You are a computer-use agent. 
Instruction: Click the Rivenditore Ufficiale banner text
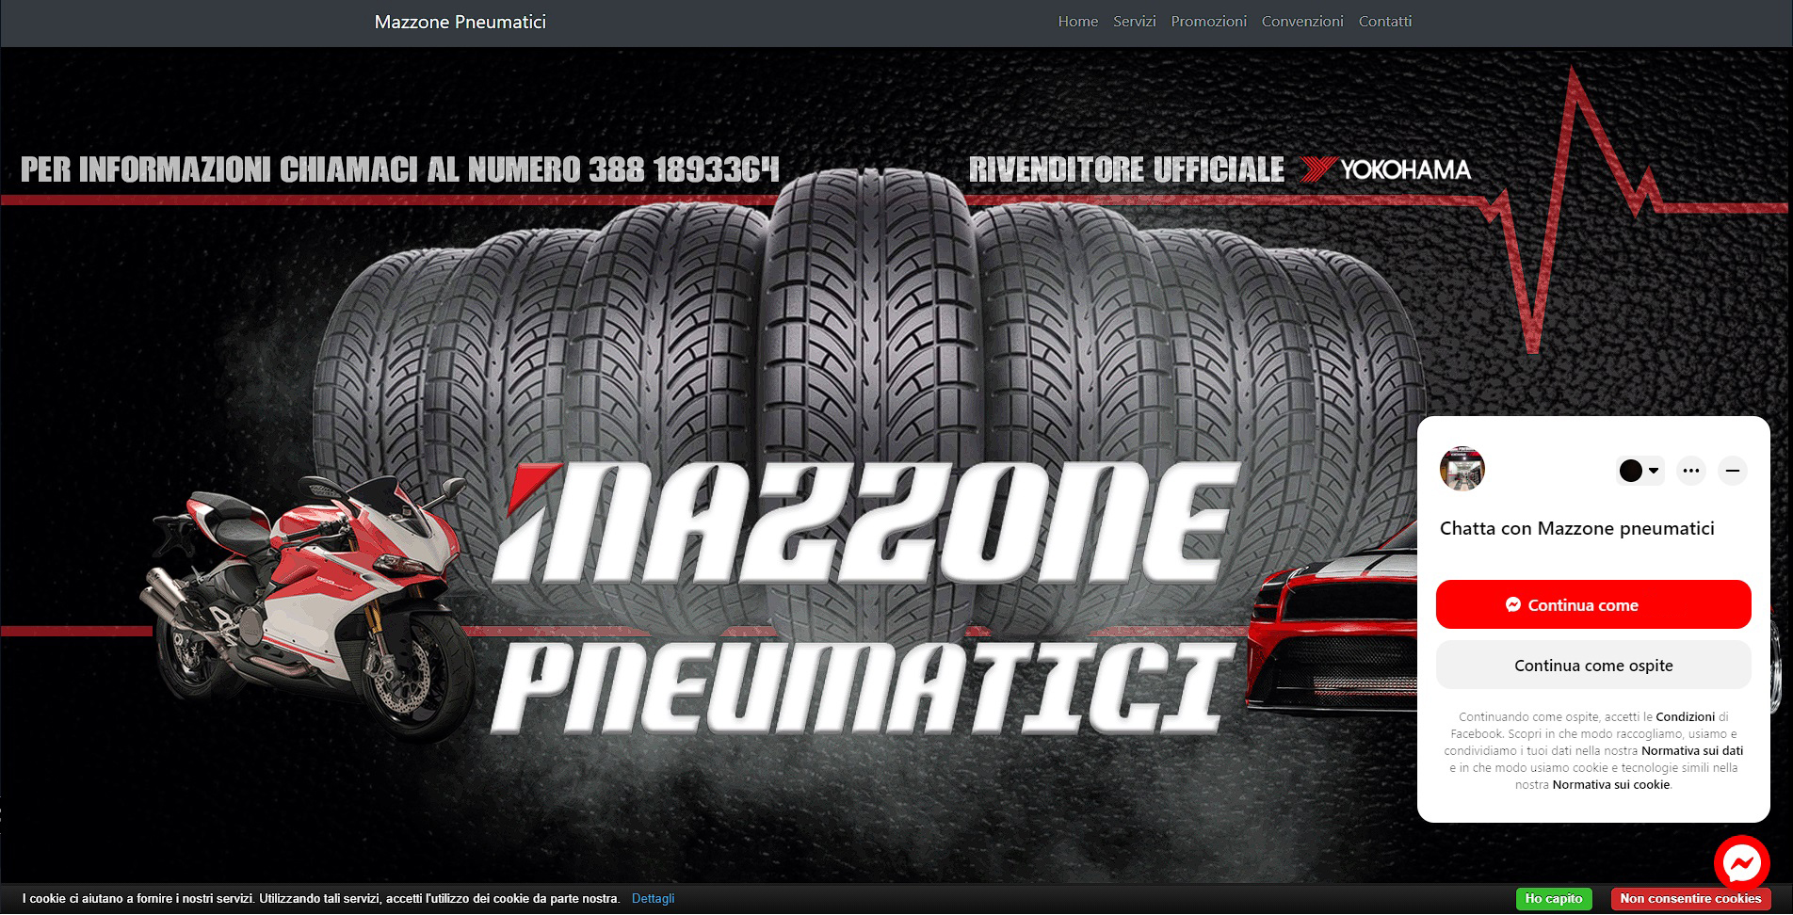[x=1126, y=169]
